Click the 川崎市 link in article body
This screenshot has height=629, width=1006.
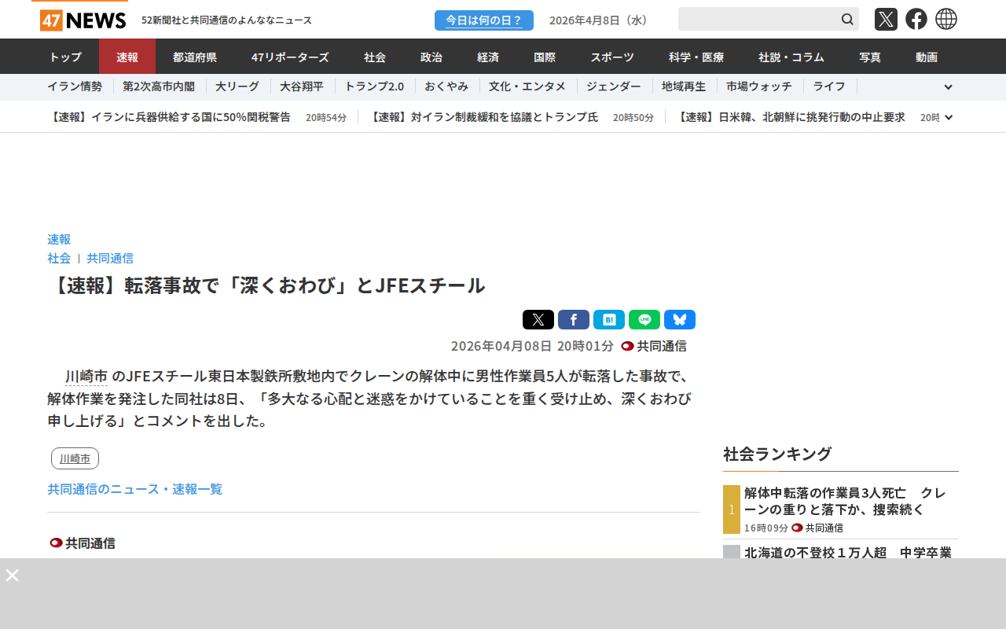point(86,377)
